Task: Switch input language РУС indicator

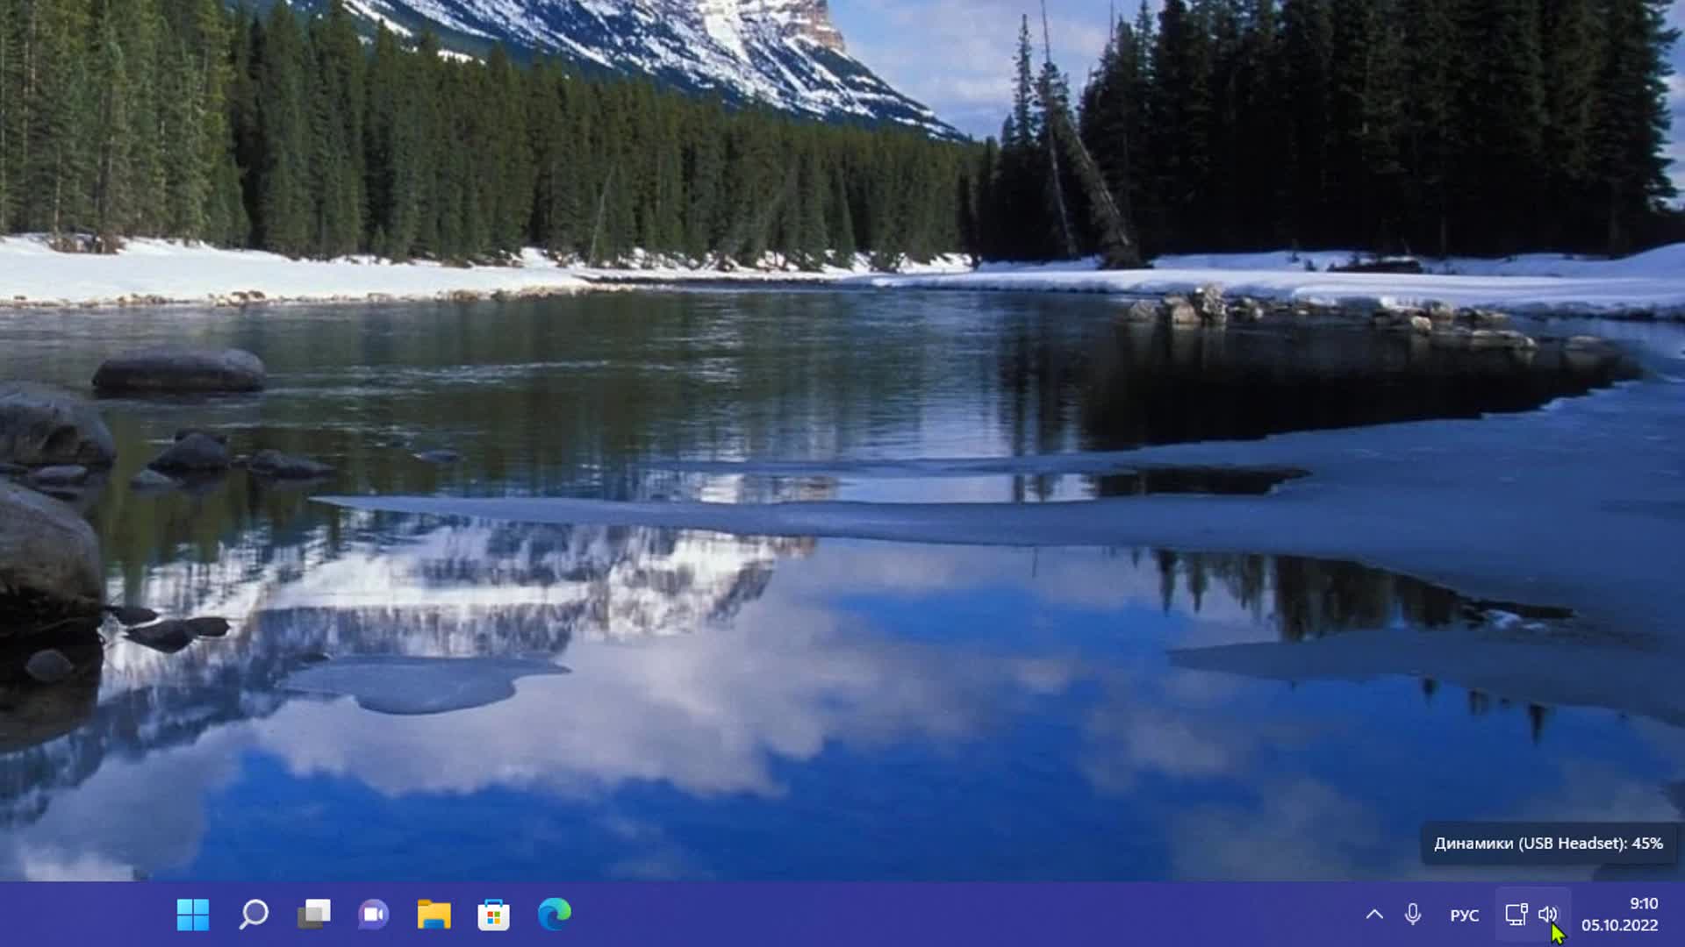Action: click(x=1465, y=915)
